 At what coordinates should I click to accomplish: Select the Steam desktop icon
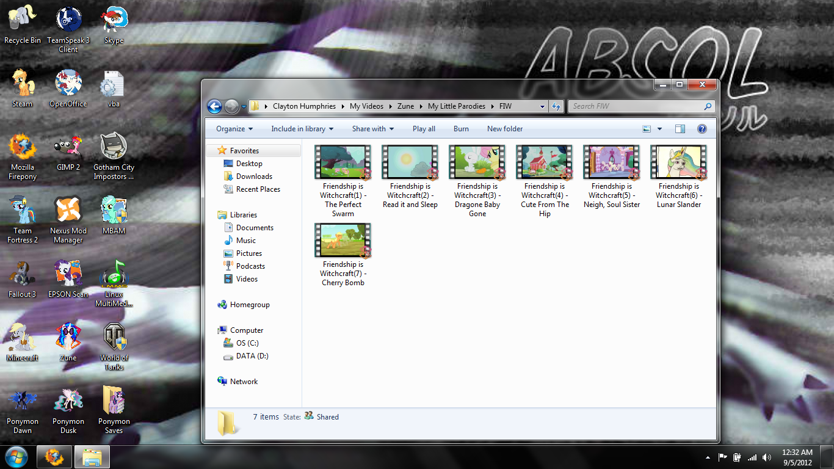[23, 89]
